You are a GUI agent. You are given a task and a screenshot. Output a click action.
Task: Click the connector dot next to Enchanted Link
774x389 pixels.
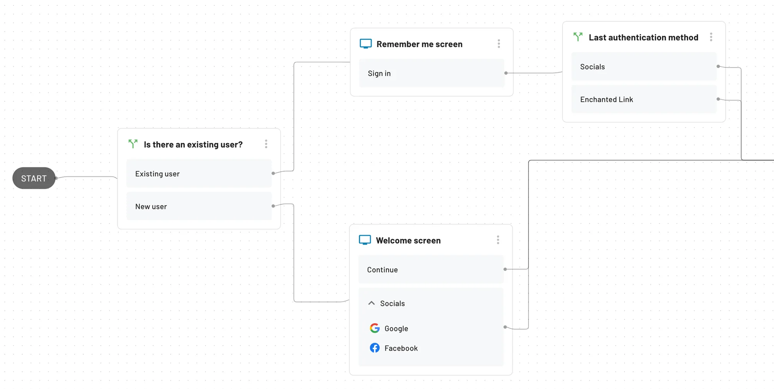(718, 99)
